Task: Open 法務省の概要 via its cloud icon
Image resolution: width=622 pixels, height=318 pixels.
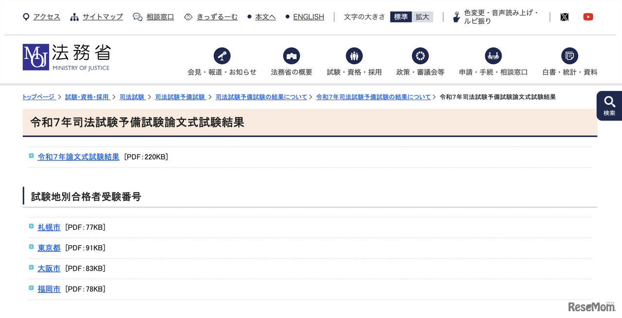Action: click(291, 55)
